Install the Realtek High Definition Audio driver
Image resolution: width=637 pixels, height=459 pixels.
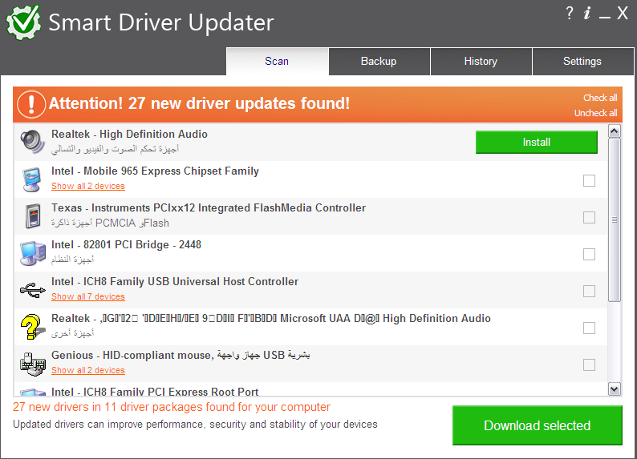pos(536,142)
